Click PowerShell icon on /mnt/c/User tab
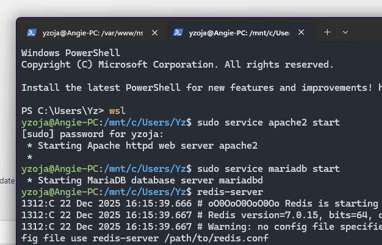 [178, 32]
